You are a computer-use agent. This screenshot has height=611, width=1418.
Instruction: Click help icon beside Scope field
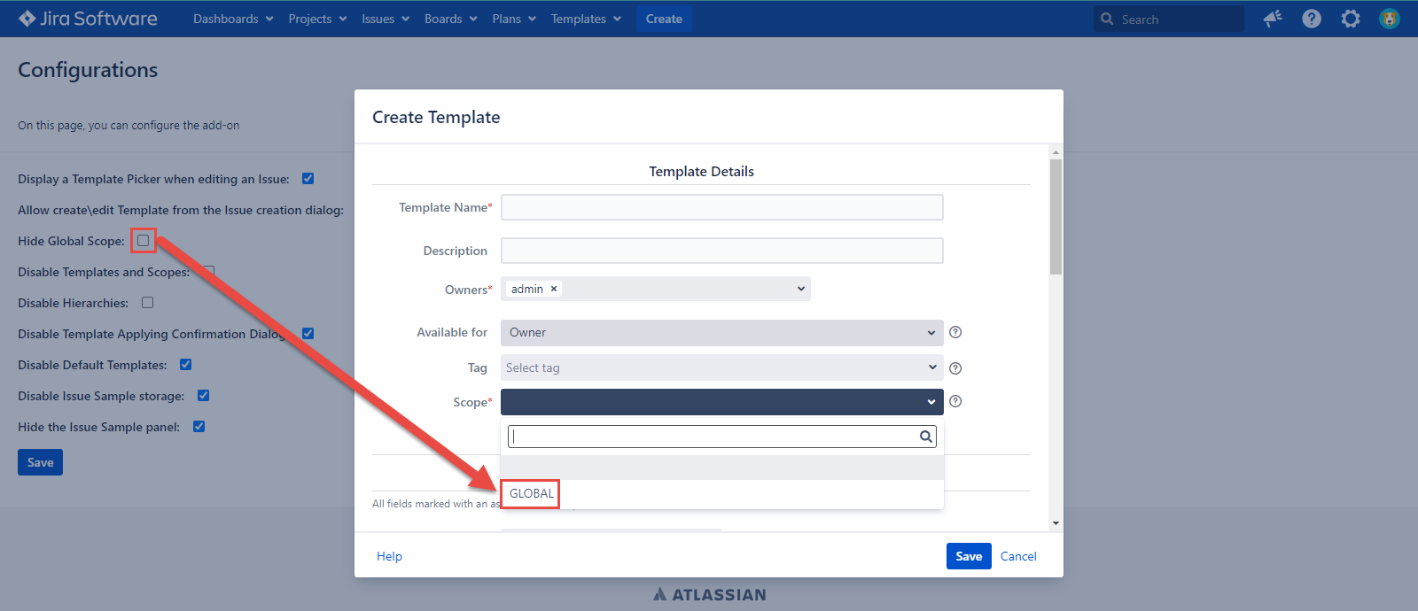[x=955, y=401]
